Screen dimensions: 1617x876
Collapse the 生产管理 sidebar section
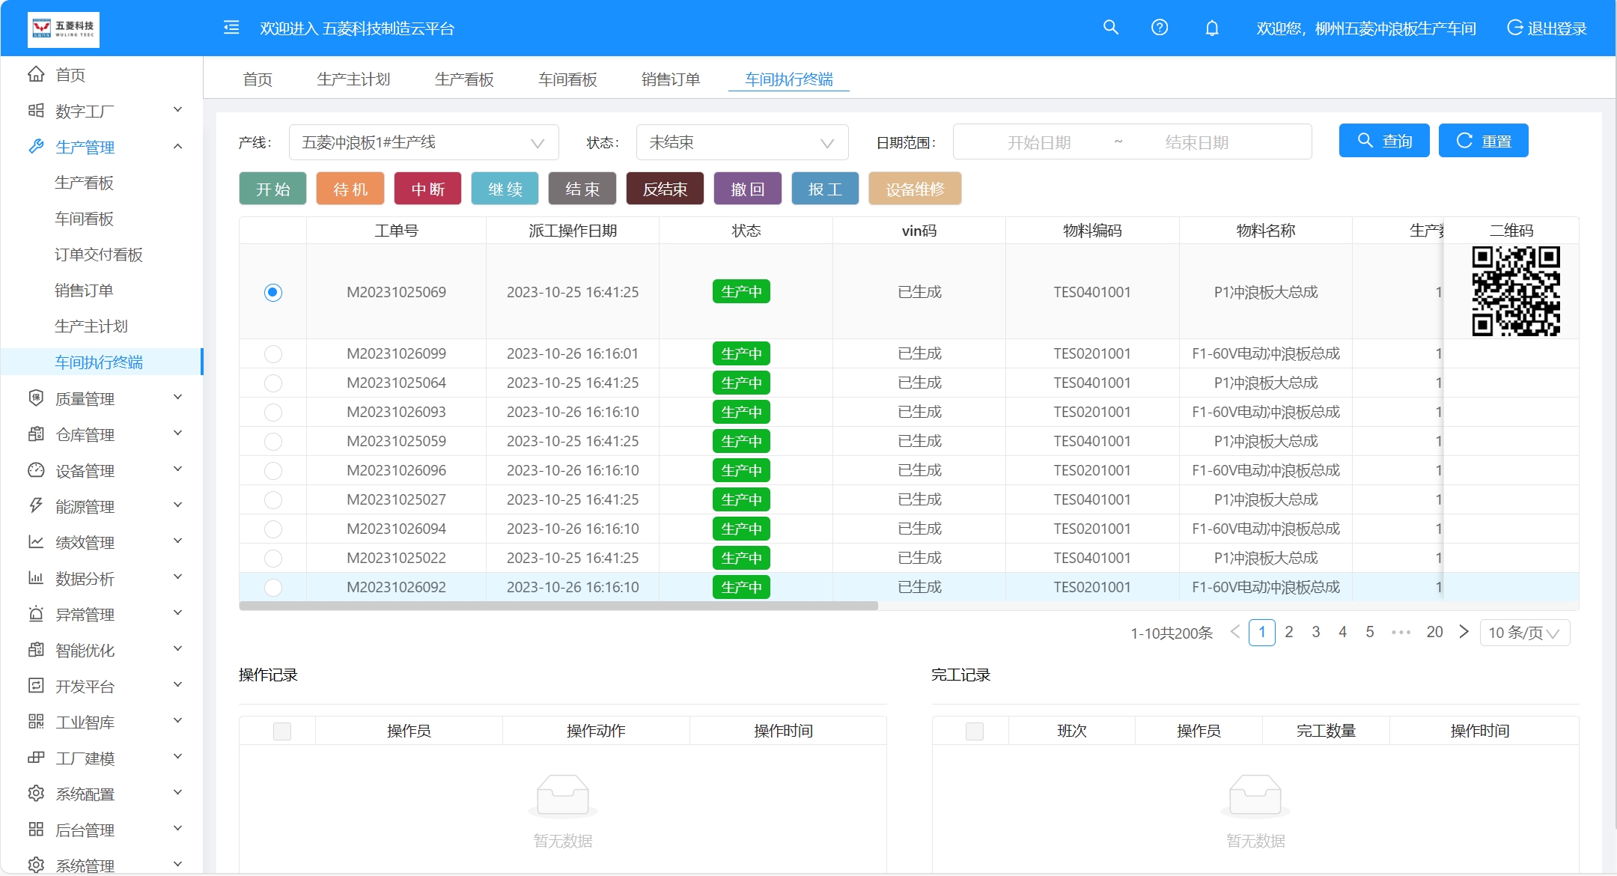click(x=177, y=146)
